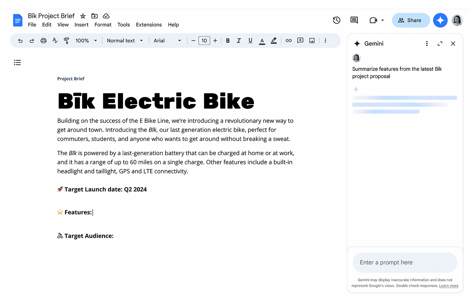The height and width of the screenshot is (304, 474).
Task: Activate the paint format tool
Action: tap(66, 41)
